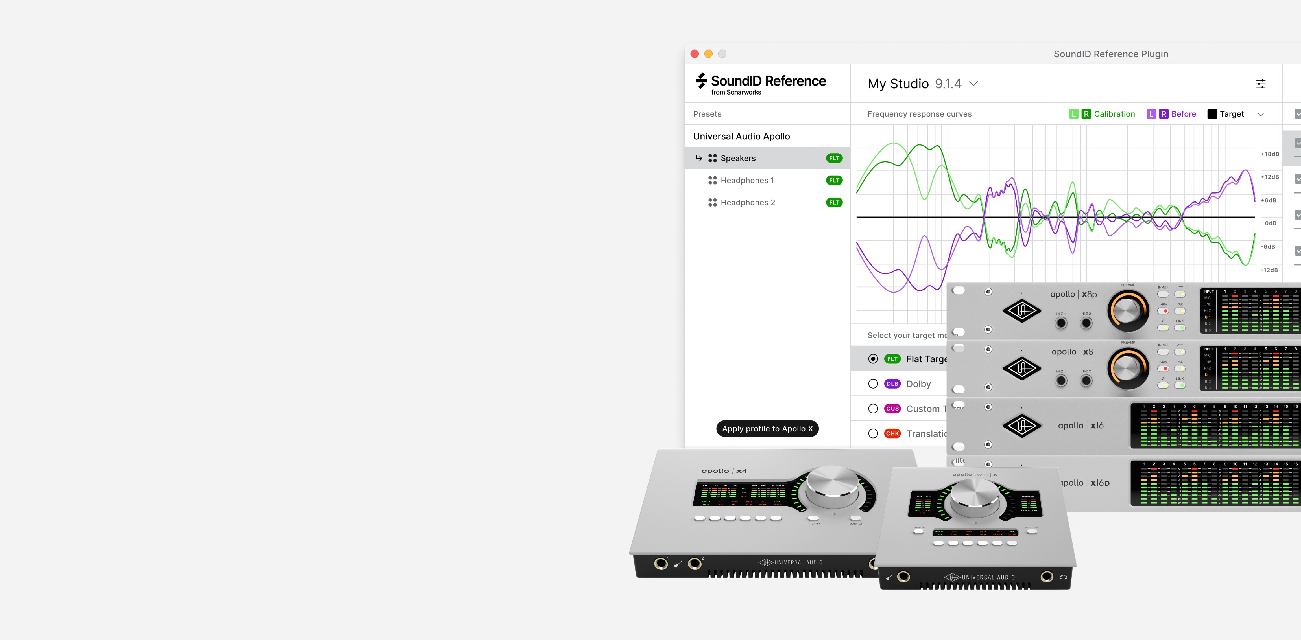Select the Dolby target mode option

(873, 383)
